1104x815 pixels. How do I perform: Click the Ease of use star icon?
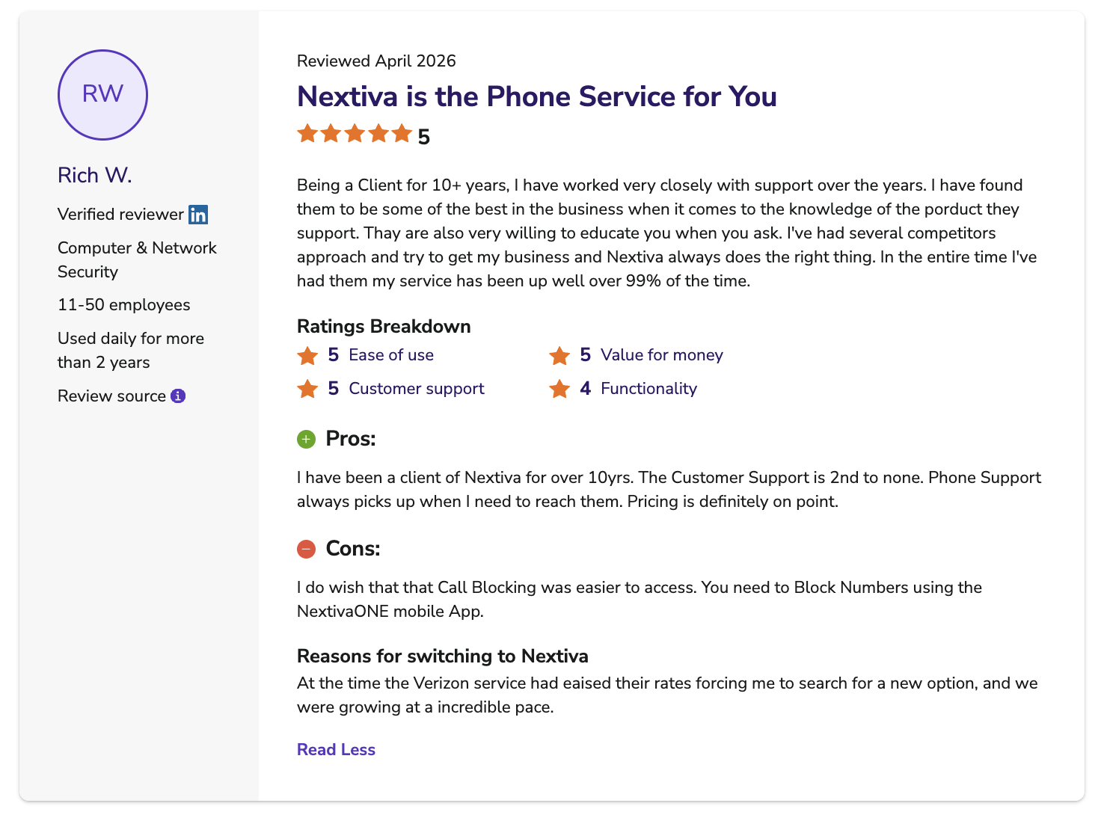pos(307,355)
